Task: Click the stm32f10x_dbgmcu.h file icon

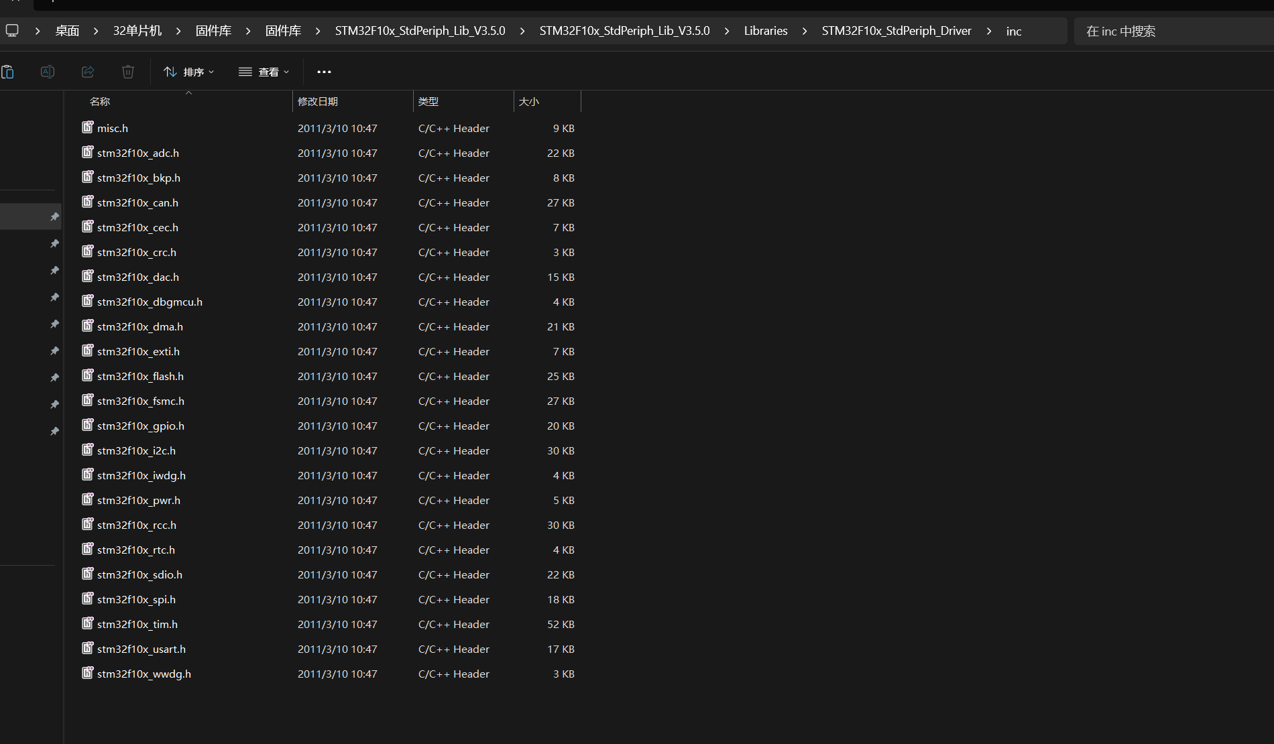Action: pyautogui.click(x=88, y=301)
